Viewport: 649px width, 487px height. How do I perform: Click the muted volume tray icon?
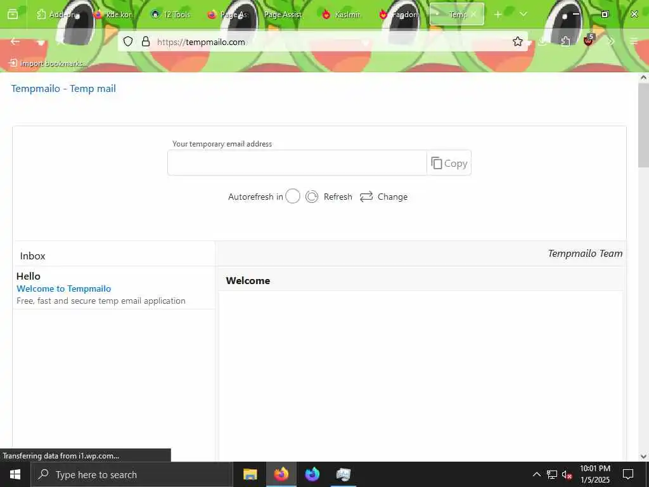coord(567,474)
